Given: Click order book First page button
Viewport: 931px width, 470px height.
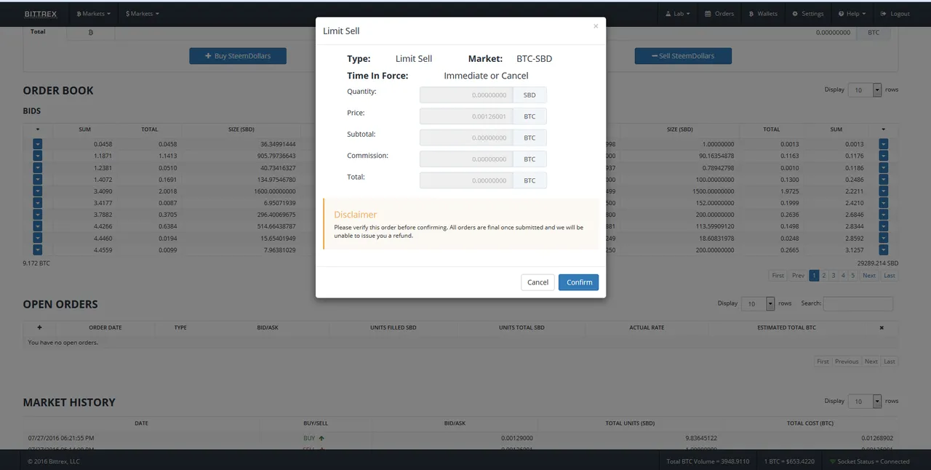Looking at the screenshot, I should coord(778,276).
